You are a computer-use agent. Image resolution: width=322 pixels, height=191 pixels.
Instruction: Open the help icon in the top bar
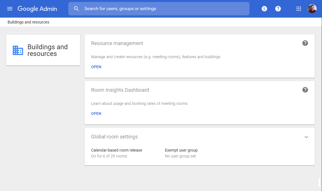pyautogui.click(x=278, y=9)
